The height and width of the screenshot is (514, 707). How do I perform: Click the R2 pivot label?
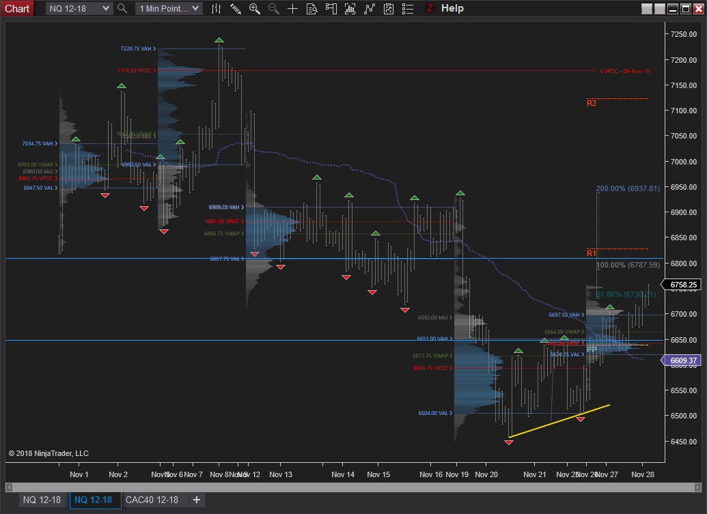pyautogui.click(x=592, y=103)
